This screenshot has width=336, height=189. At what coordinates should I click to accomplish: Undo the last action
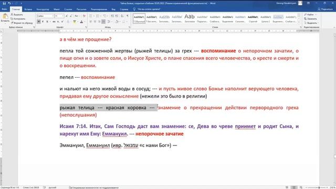(9, 3)
